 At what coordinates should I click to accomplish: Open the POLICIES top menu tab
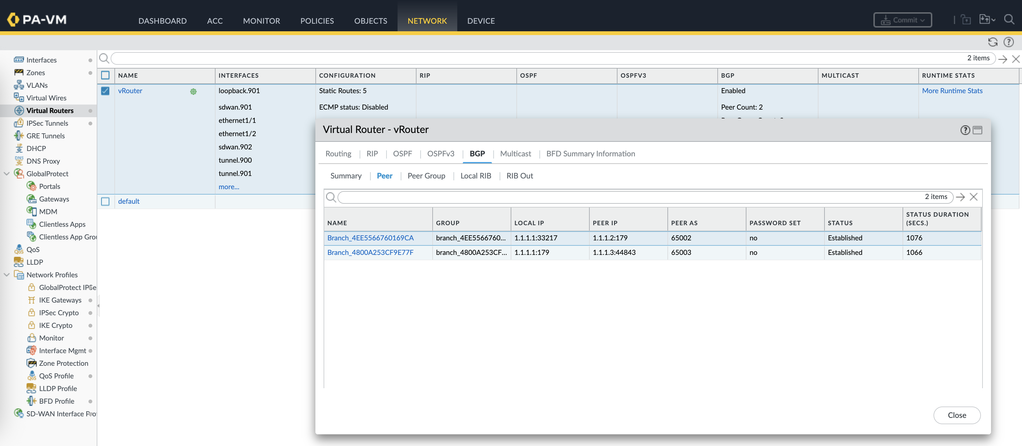pyautogui.click(x=317, y=21)
